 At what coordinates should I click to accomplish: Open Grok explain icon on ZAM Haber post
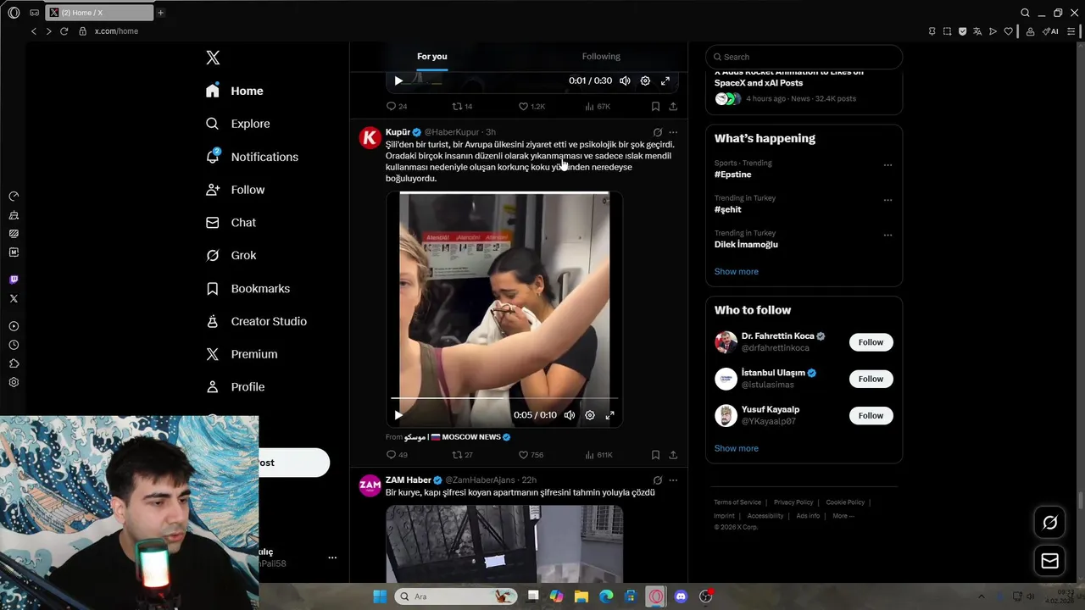[657, 480]
